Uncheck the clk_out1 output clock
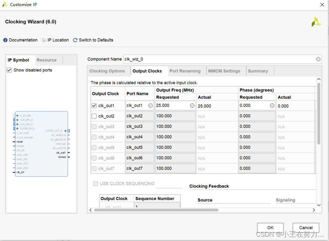The image size is (329, 241). pos(94,105)
